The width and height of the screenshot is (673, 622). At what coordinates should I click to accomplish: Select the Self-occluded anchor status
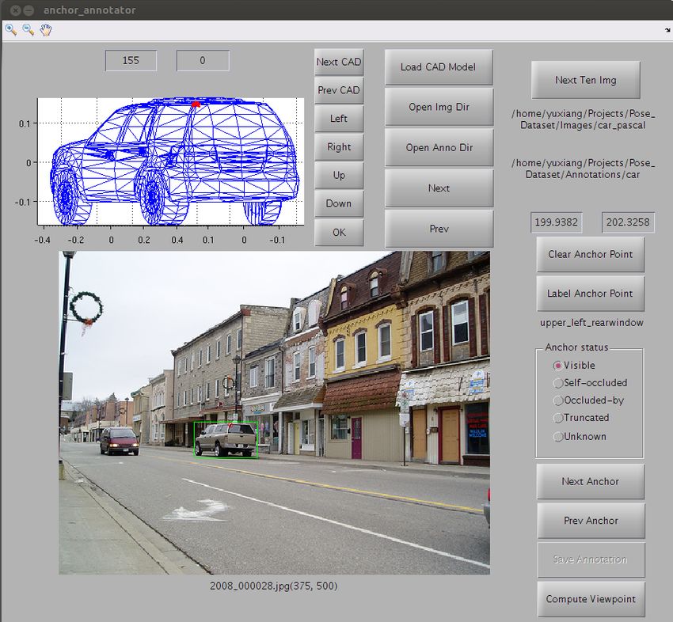[557, 383]
